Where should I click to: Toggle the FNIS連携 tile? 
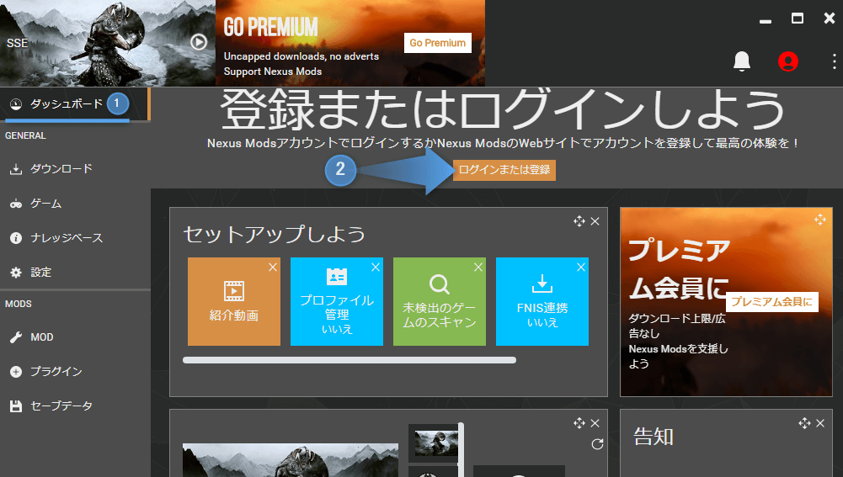pos(542,301)
